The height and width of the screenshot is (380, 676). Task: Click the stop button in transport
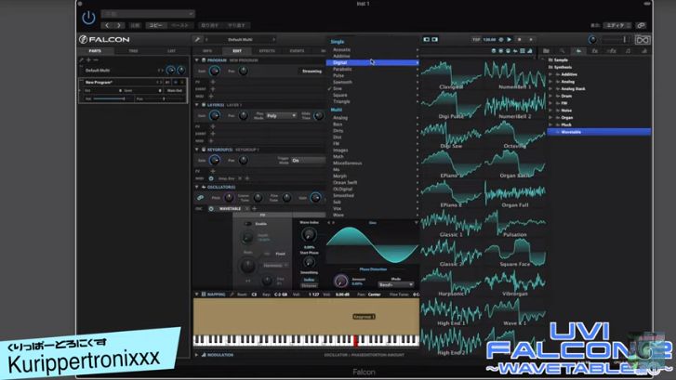tap(520, 40)
